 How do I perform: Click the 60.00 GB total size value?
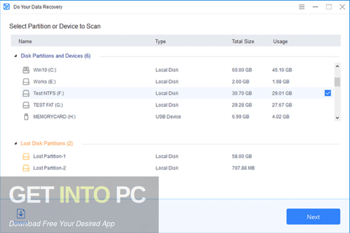click(242, 70)
